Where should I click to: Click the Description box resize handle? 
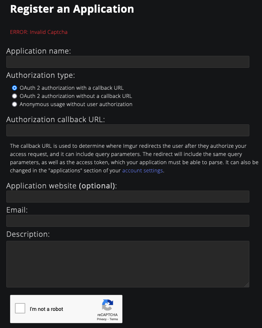(x=247, y=285)
